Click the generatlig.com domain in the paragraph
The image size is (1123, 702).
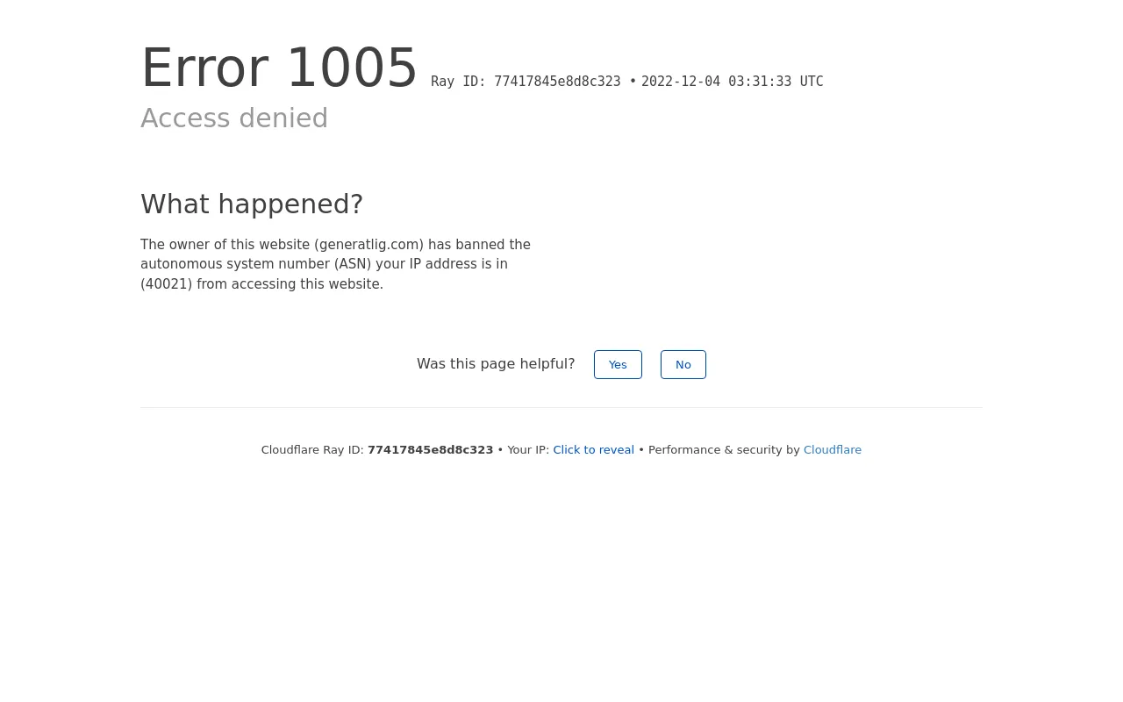(368, 245)
